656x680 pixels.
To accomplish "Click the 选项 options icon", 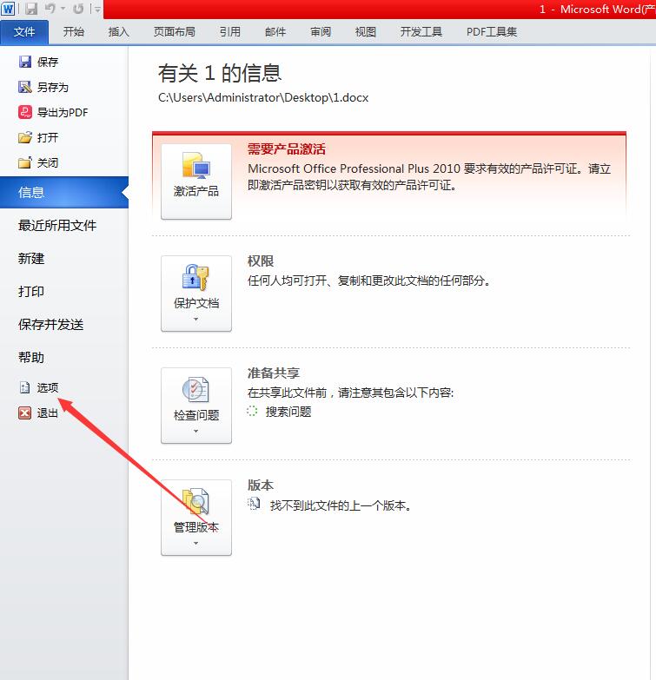I will point(24,387).
